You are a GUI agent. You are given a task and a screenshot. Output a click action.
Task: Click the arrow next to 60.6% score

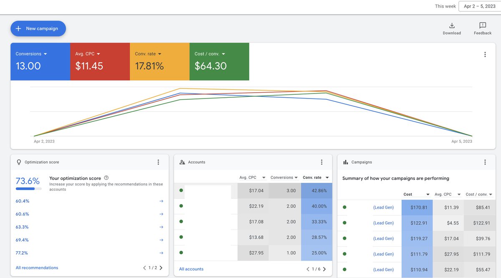tap(161, 214)
